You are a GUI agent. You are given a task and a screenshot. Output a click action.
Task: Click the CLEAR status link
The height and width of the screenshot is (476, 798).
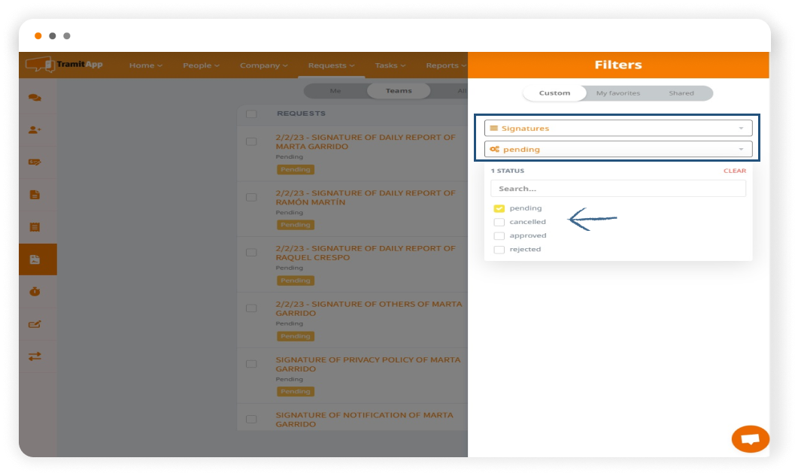734,171
